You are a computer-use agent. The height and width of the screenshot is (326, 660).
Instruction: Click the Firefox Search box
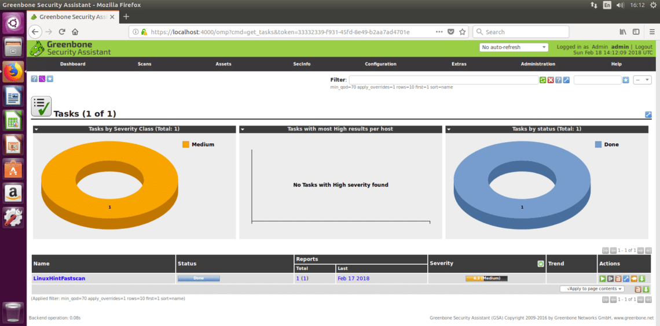point(520,32)
